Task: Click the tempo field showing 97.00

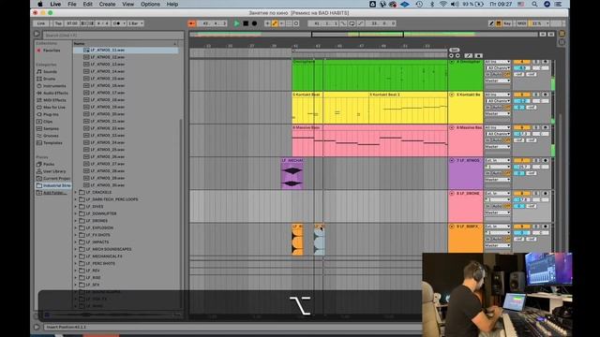Action: tap(71, 23)
